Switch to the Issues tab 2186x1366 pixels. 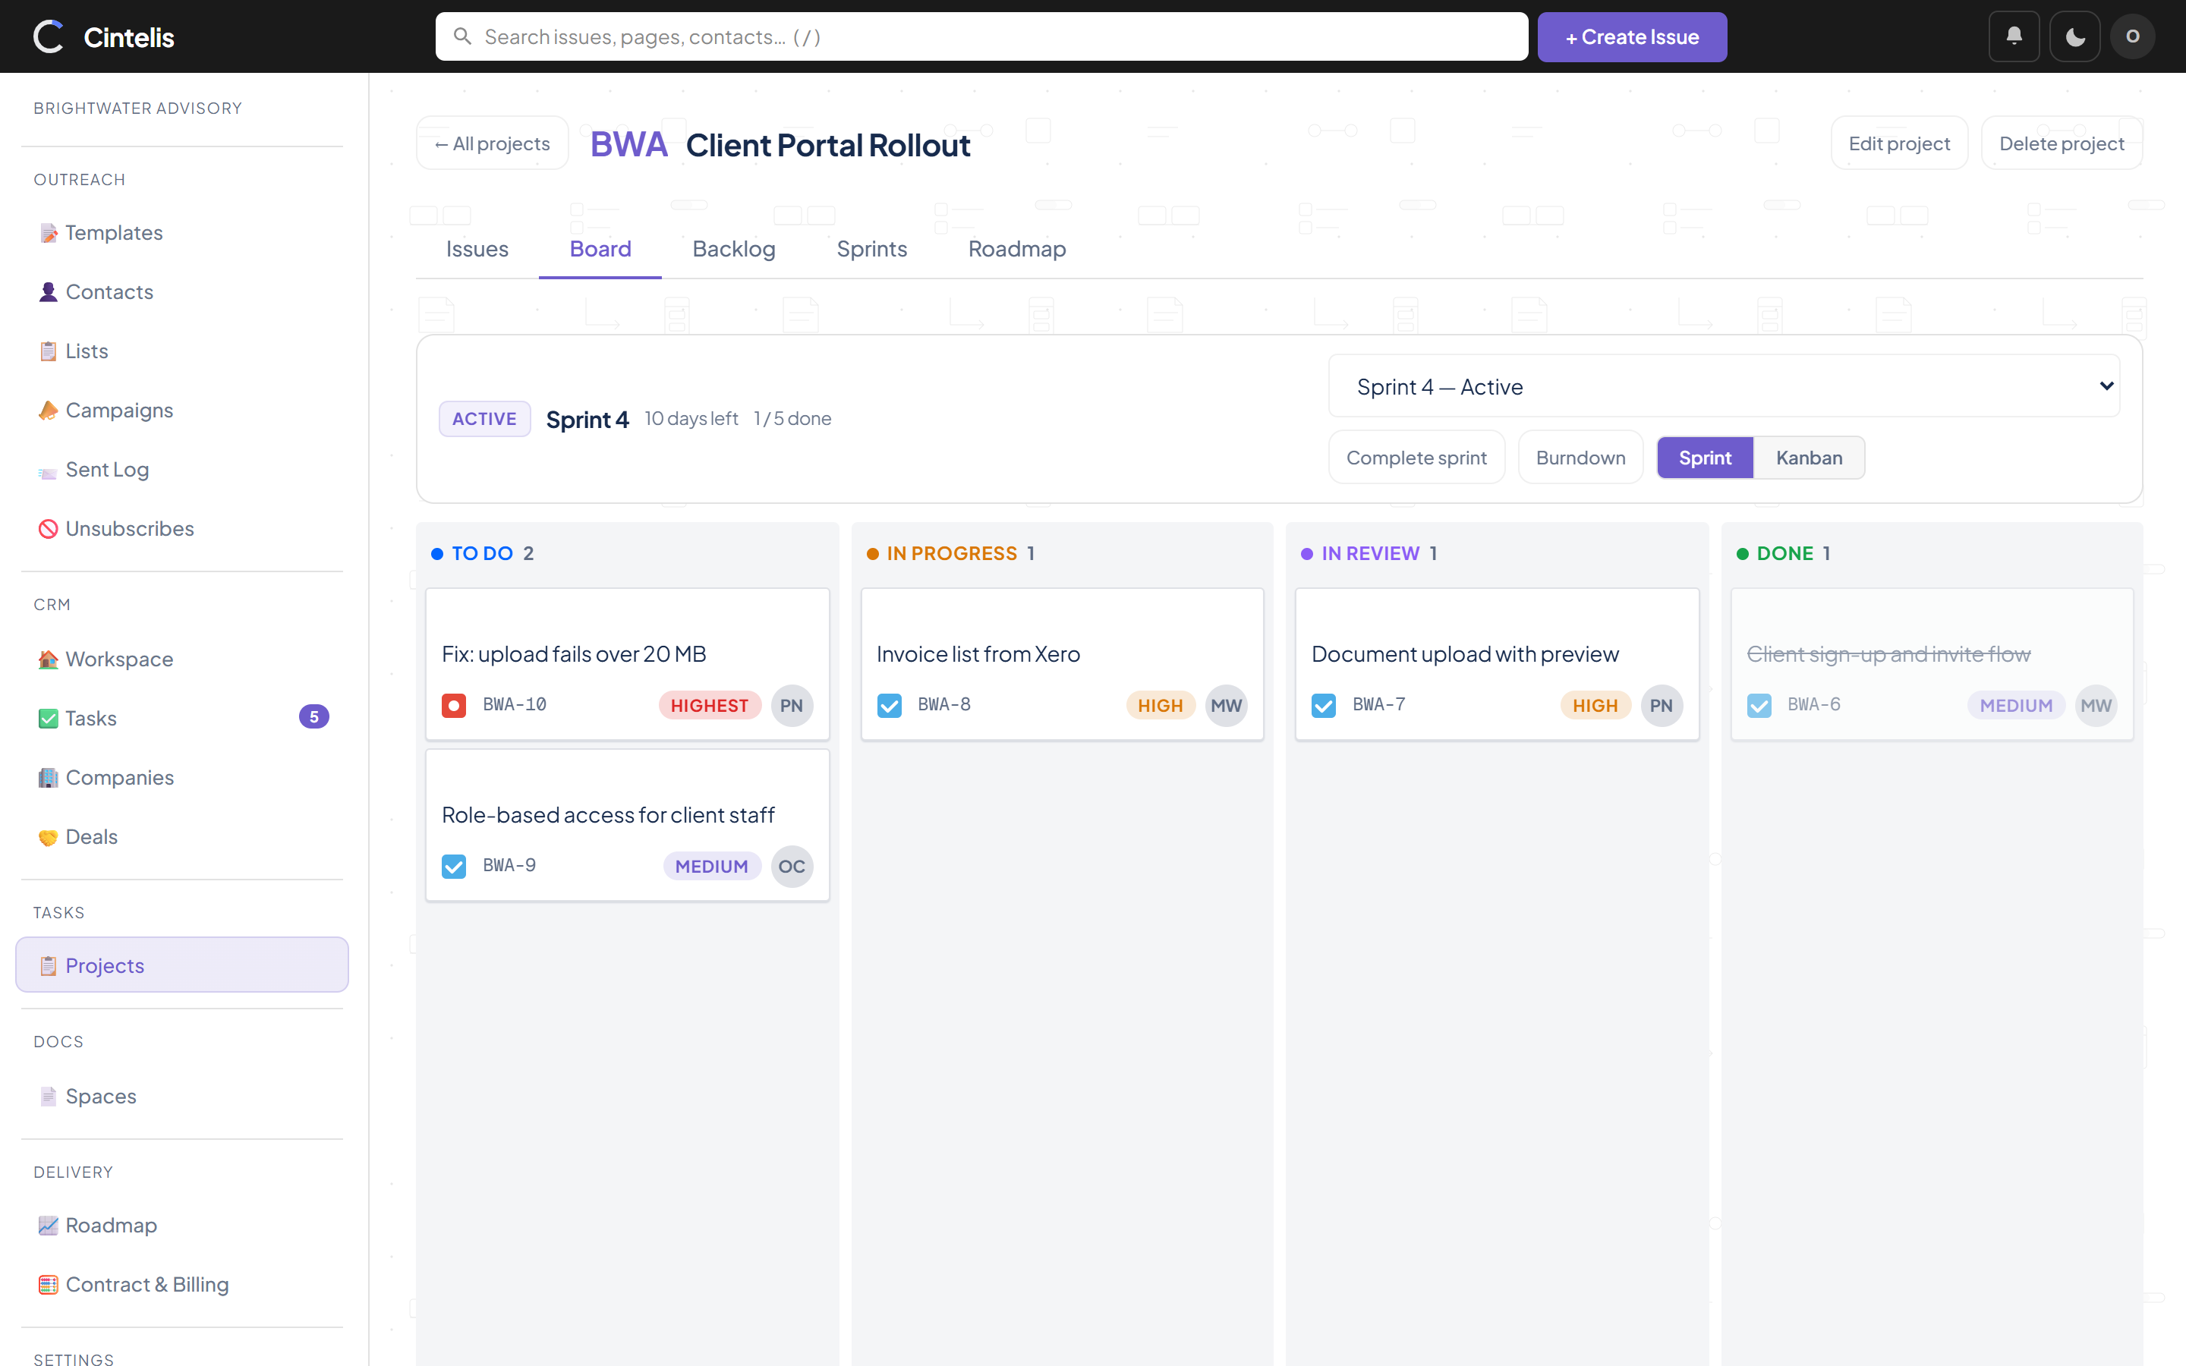click(477, 250)
